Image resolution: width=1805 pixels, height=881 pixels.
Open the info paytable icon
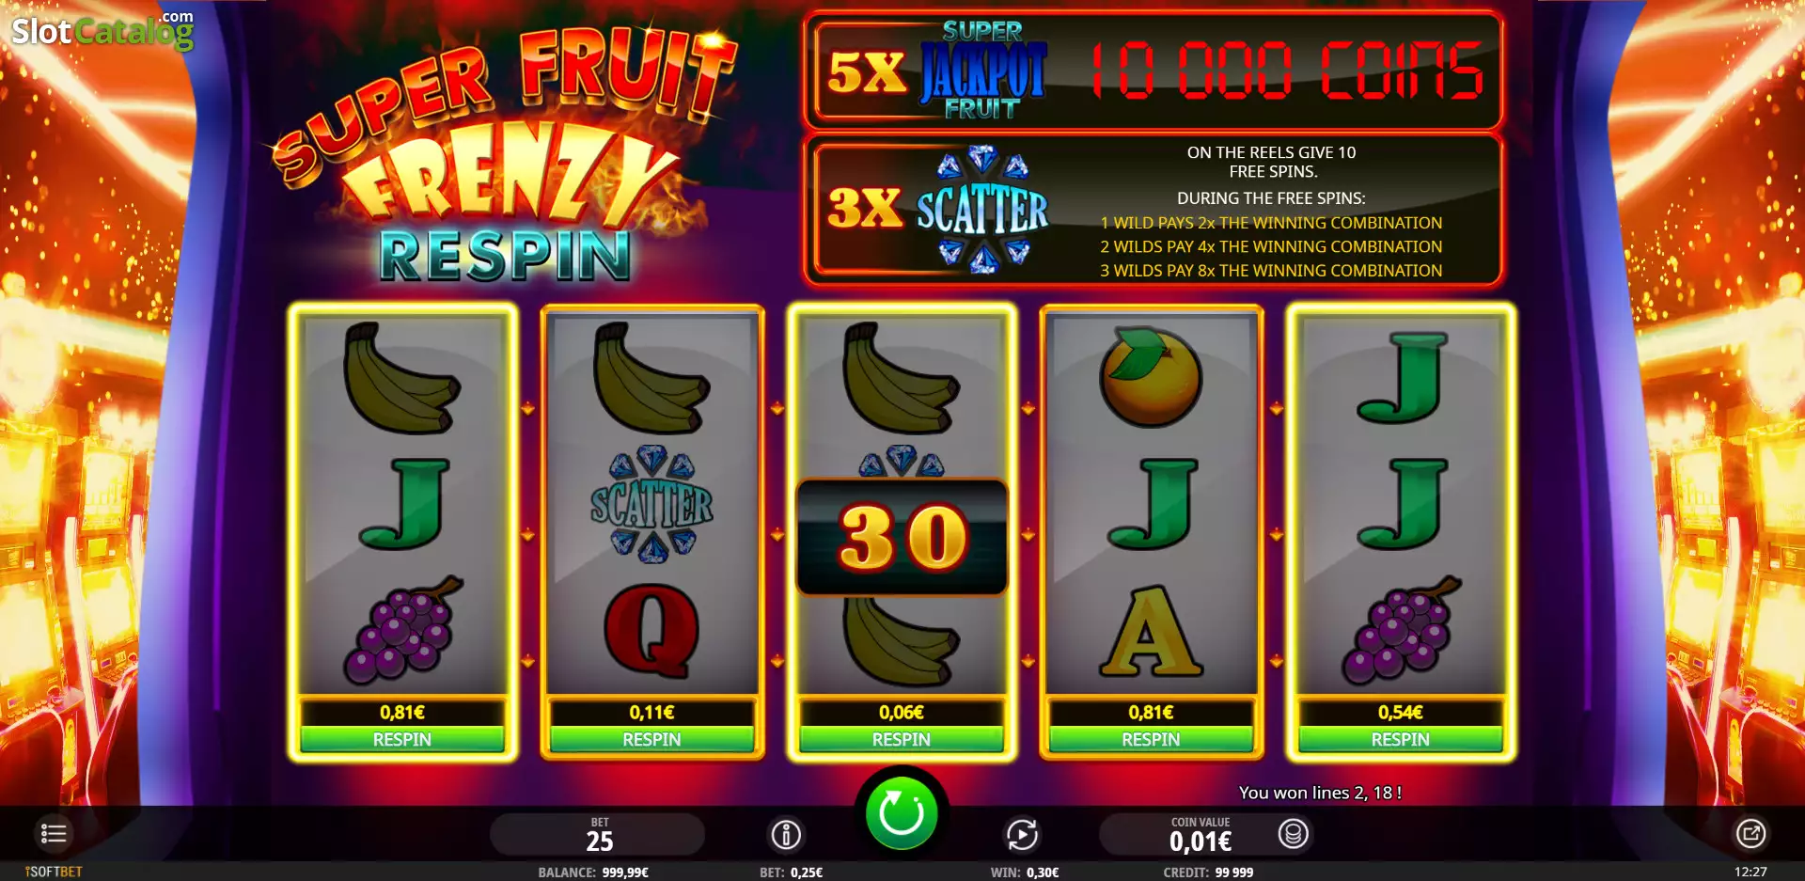[x=786, y=834]
